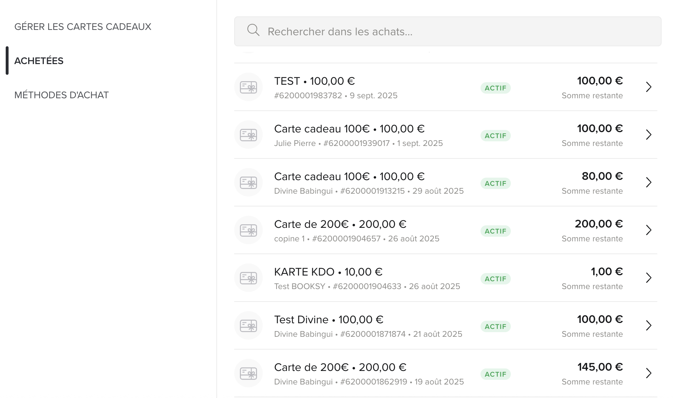The width and height of the screenshot is (673, 398).
Task: Click the gift card icon for TEST
Action: pos(248,87)
